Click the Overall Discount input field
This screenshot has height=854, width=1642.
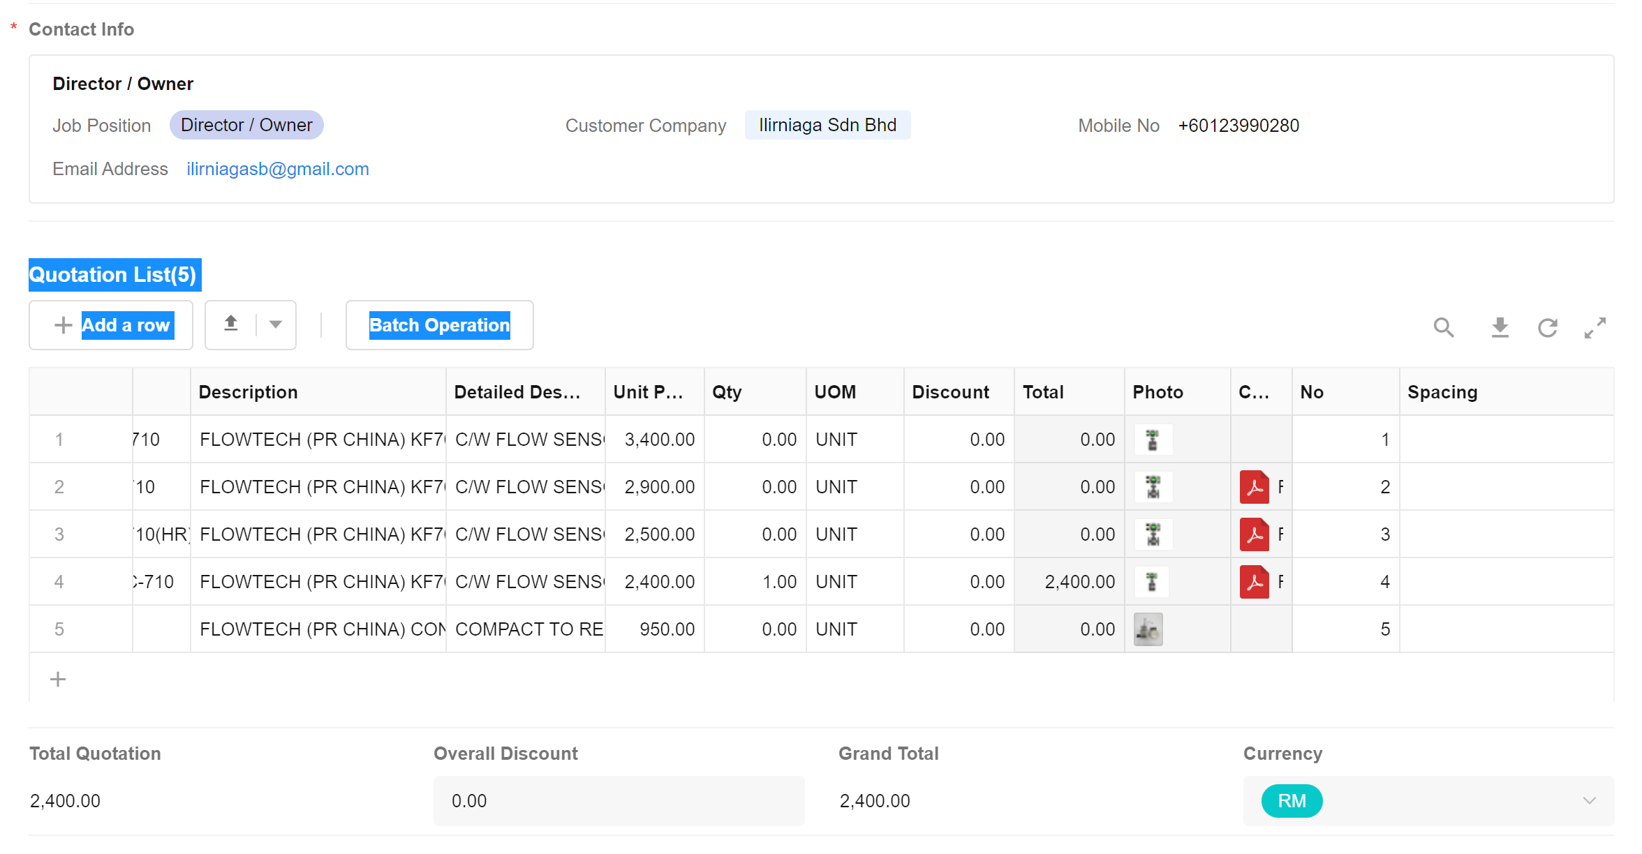click(619, 801)
